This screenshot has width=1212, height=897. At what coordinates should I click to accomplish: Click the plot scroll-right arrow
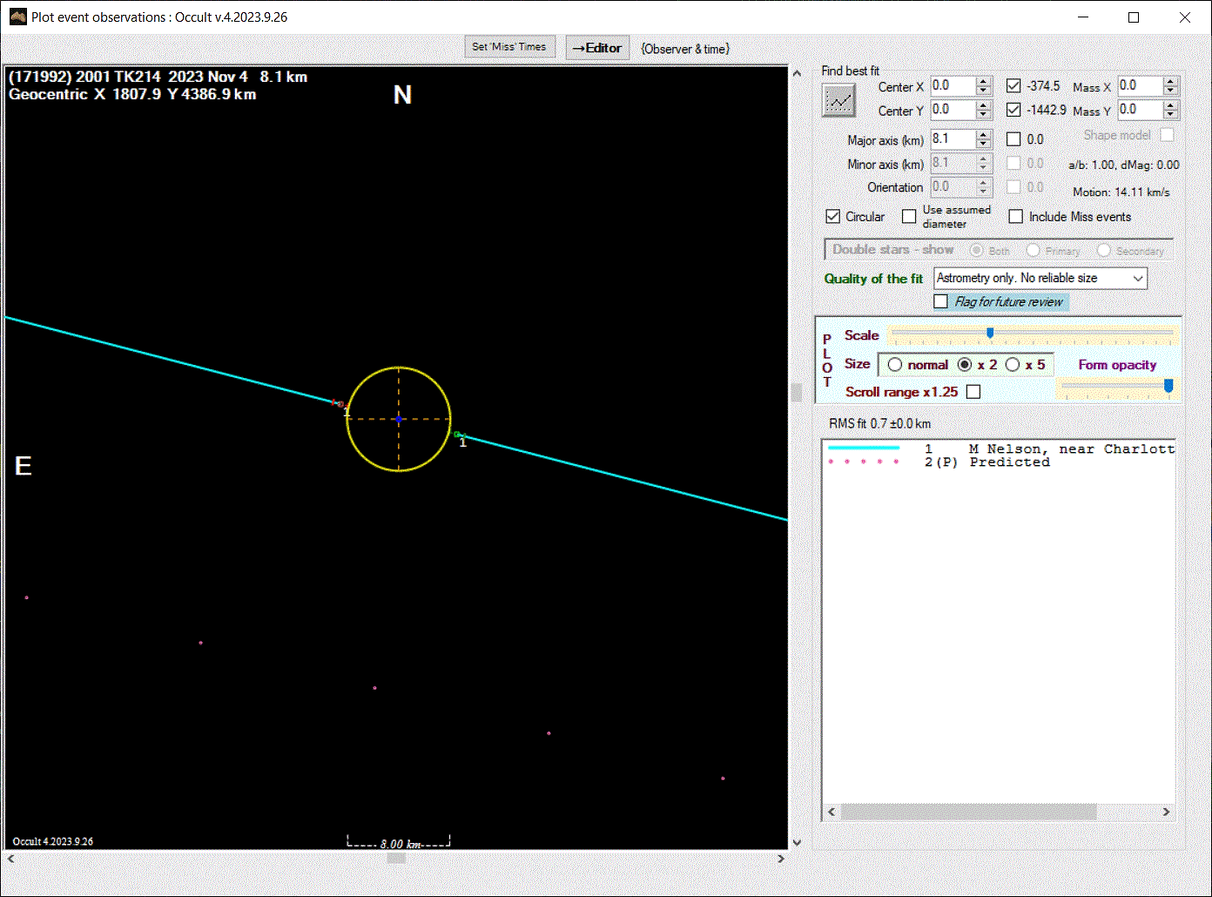click(x=781, y=859)
